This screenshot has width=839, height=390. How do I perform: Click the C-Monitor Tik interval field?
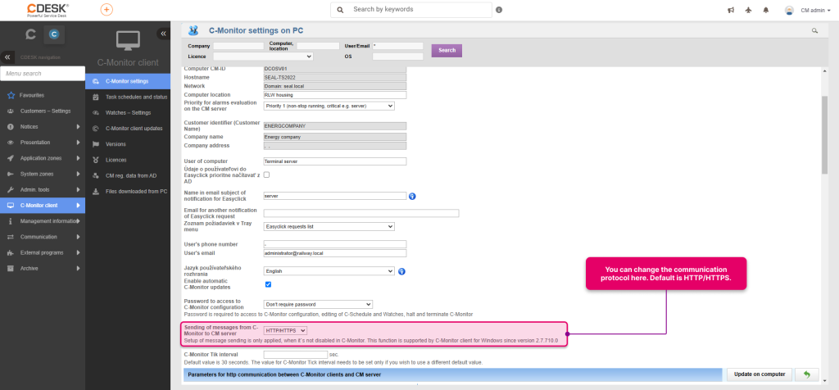tap(295, 355)
